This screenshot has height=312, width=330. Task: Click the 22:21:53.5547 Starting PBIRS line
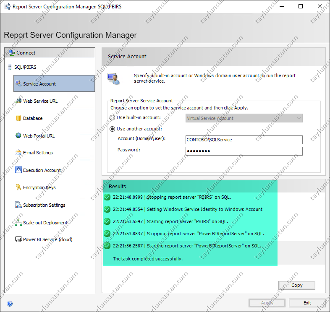pos(170,221)
